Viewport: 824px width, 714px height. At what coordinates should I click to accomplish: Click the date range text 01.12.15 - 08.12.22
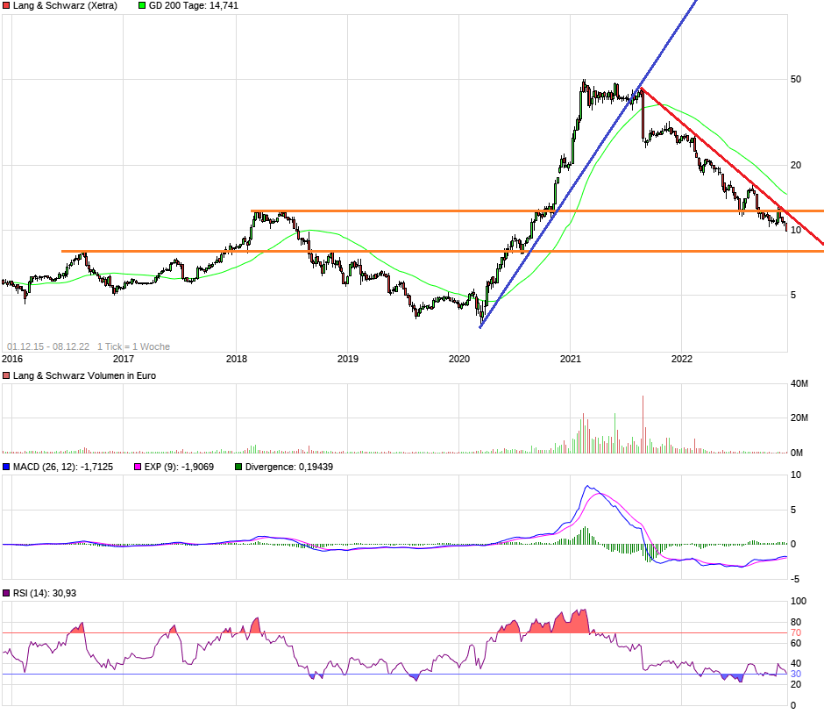48,346
